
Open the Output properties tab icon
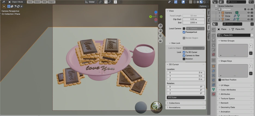tap(214, 40)
